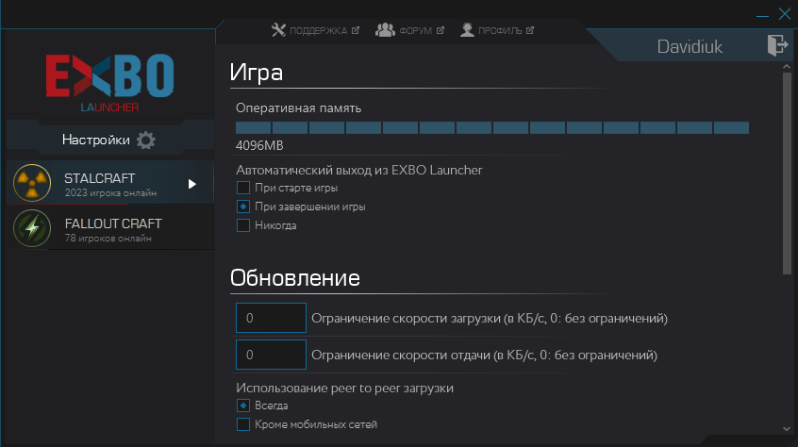Viewport: 798px width, 447px height.
Task: Click the support wrench icon
Action: (278, 30)
